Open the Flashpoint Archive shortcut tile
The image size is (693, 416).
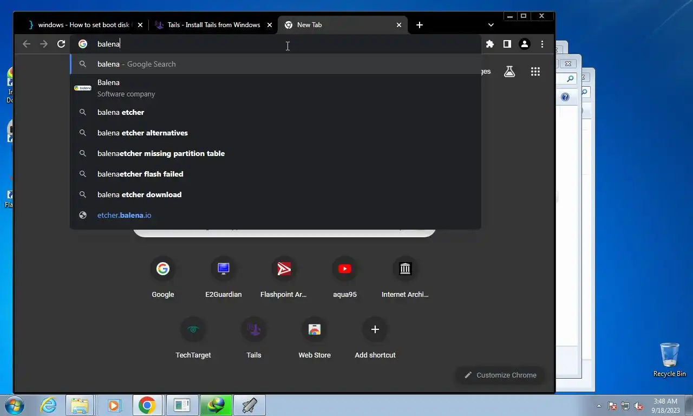[284, 278]
